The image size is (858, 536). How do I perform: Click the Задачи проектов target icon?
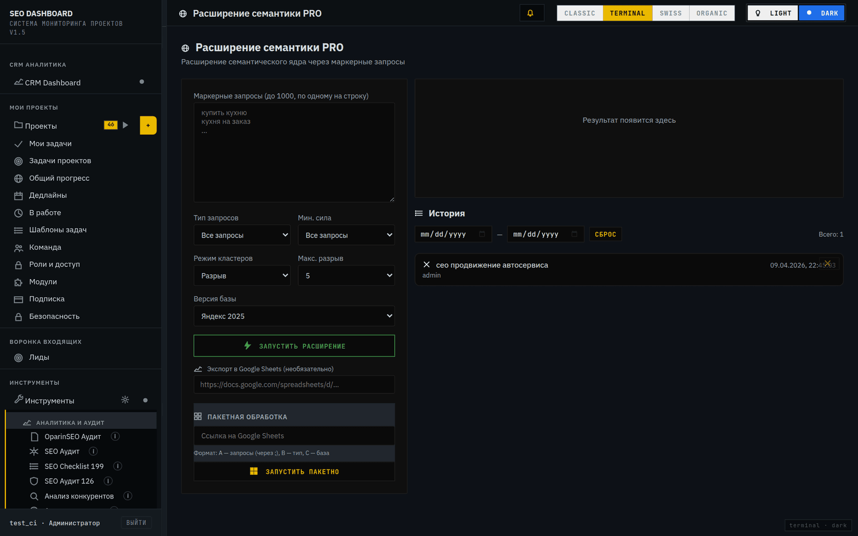point(18,161)
